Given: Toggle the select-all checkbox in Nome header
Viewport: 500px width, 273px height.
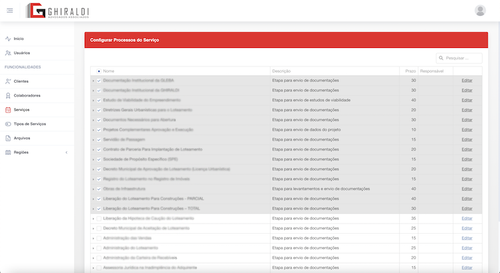Looking at the screenshot, I should coord(99,71).
